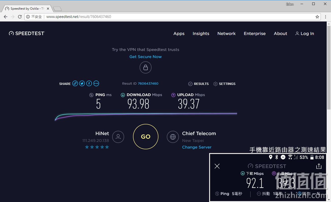Copy the share link icon

(x=75, y=83)
